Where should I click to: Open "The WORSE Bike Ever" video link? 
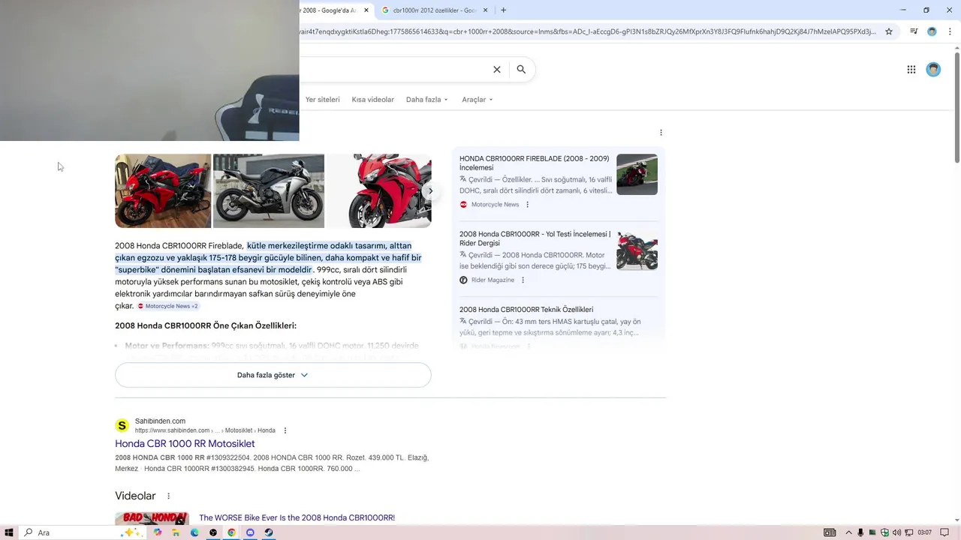click(x=297, y=517)
